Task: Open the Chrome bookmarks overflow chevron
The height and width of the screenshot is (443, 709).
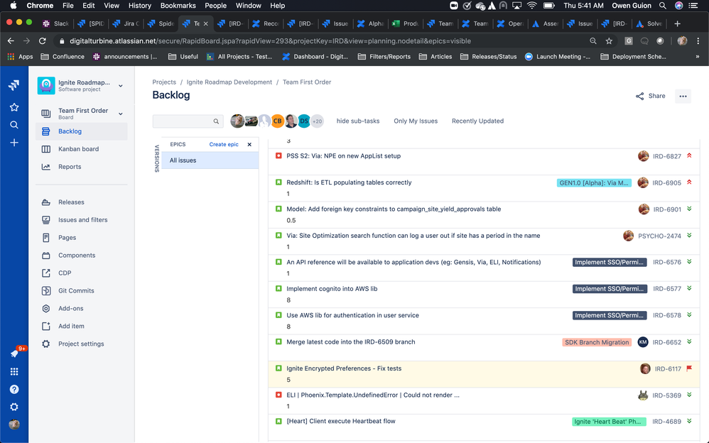Action: click(697, 57)
